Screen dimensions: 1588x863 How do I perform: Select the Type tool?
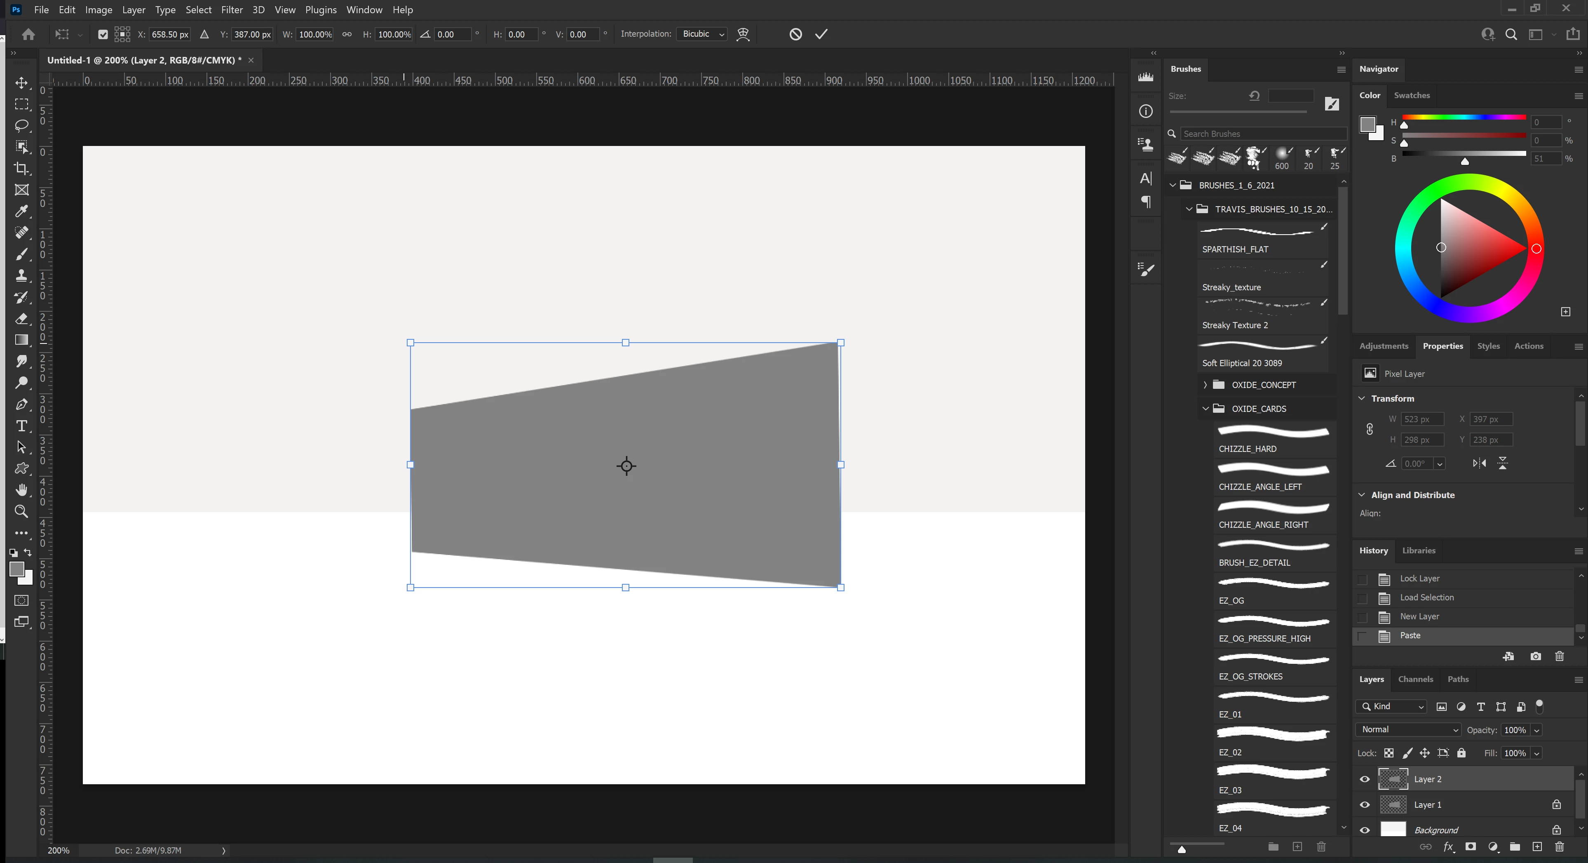pyautogui.click(x=21, y=426)
